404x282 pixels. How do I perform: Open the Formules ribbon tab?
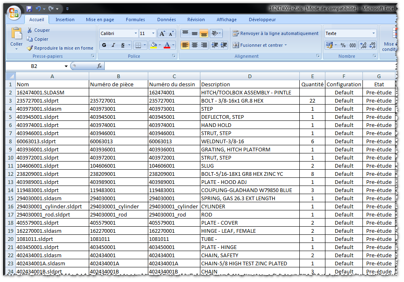click(135, 20)
